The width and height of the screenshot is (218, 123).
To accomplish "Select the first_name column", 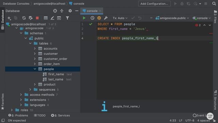I will point(56,74).
